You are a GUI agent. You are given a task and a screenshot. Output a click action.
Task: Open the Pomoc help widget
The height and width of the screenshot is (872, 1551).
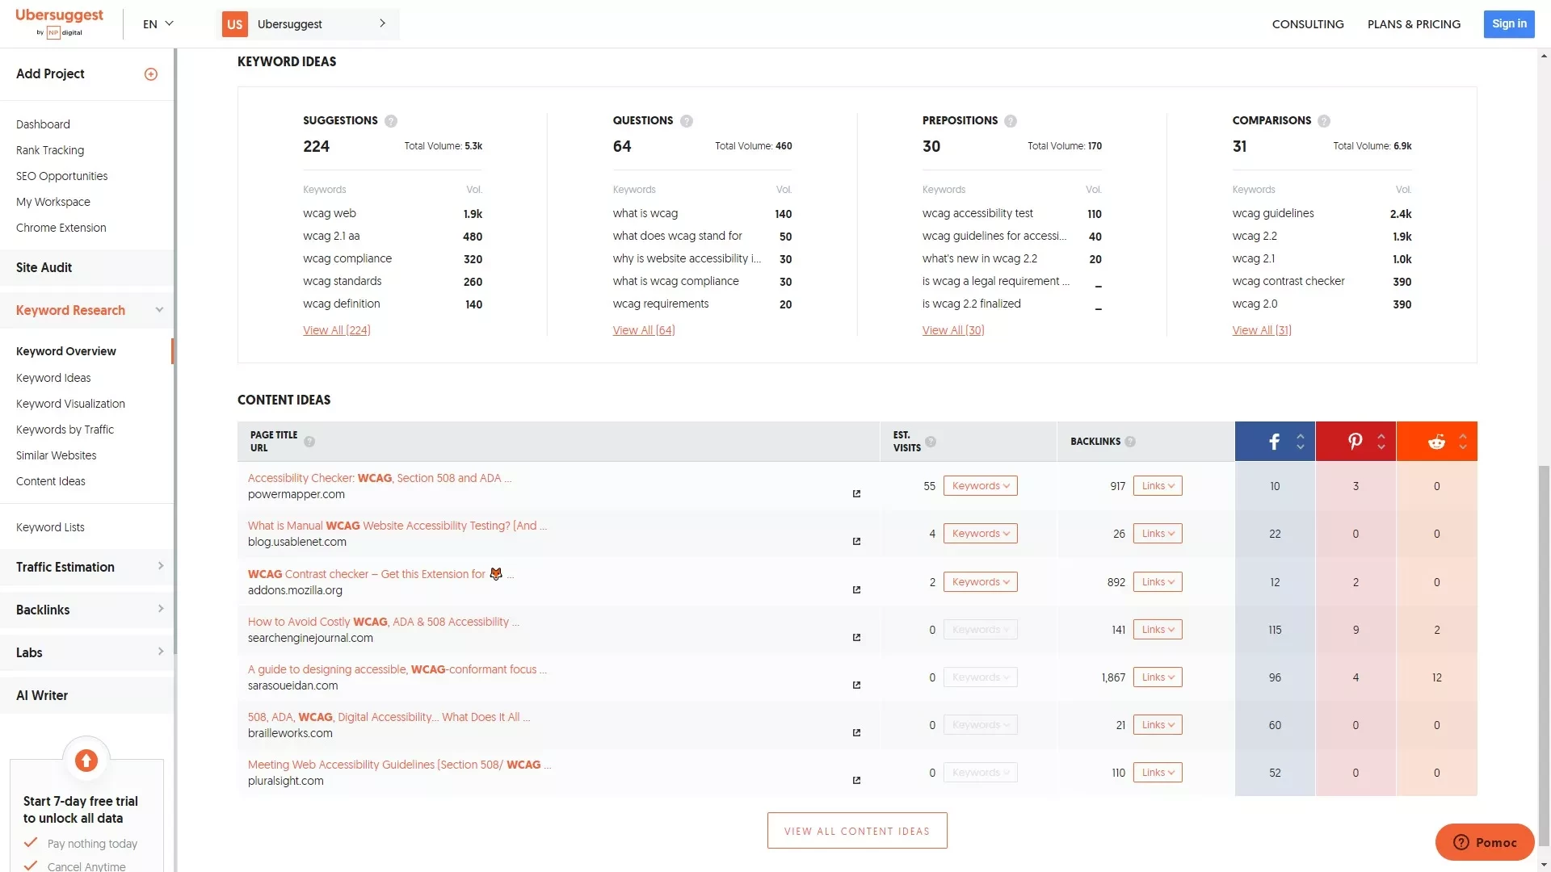[x=1485, y=842]
